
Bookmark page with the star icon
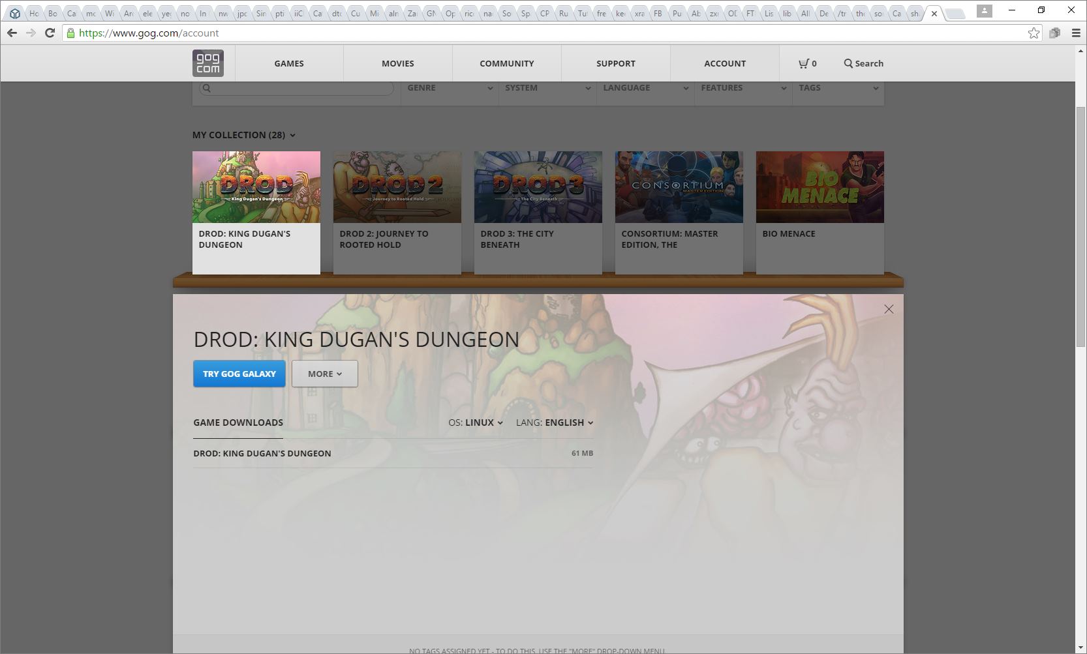point(1033,33)
